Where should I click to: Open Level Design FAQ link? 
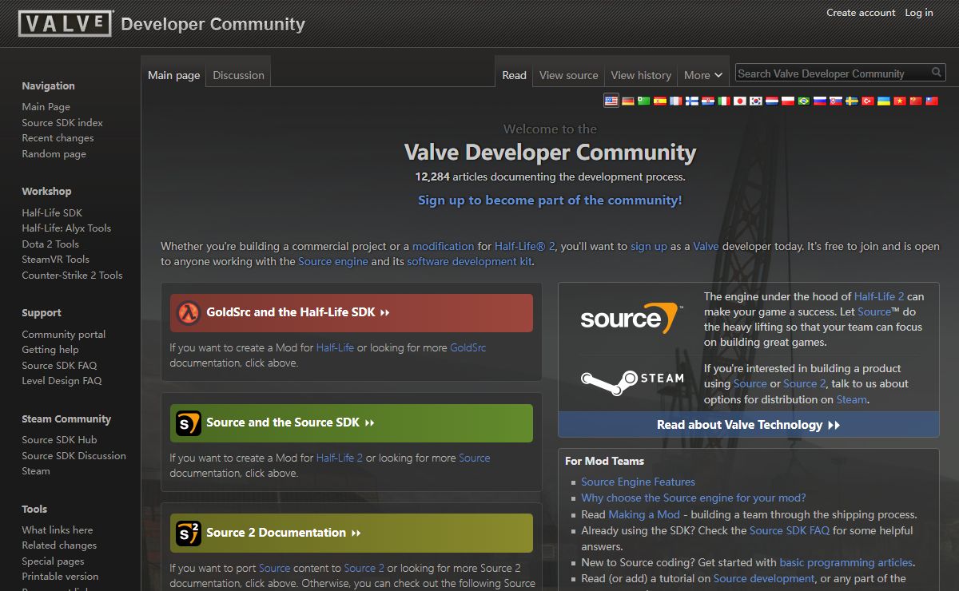[62, 381]
